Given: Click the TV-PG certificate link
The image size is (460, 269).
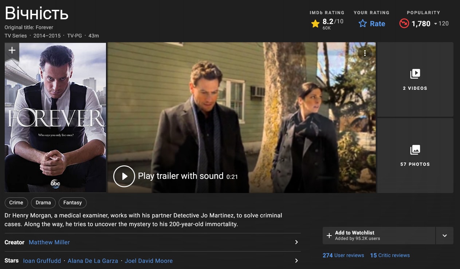Looking at the screenshot, I should coord(75,36).
